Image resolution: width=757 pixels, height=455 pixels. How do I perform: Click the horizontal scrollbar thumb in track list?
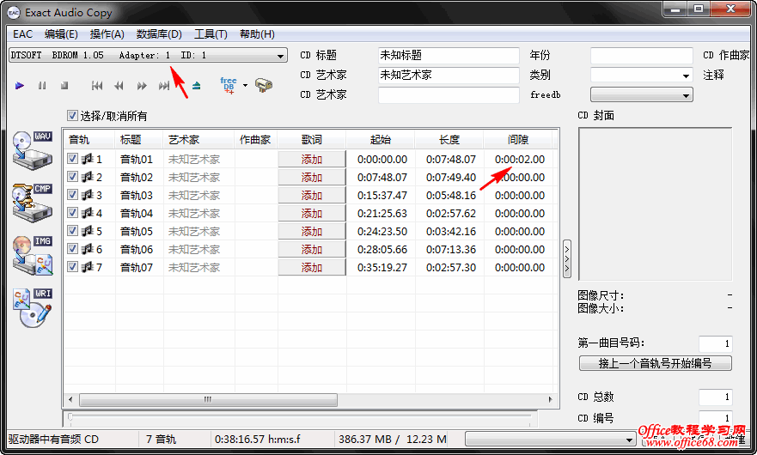tap(208, 399)
